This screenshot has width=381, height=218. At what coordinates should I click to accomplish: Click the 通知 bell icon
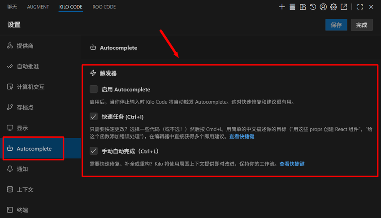tap(10, 169)
